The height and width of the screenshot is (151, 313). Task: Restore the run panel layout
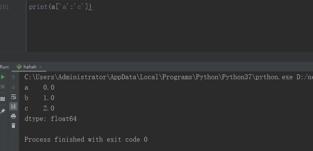pos(3,99)
